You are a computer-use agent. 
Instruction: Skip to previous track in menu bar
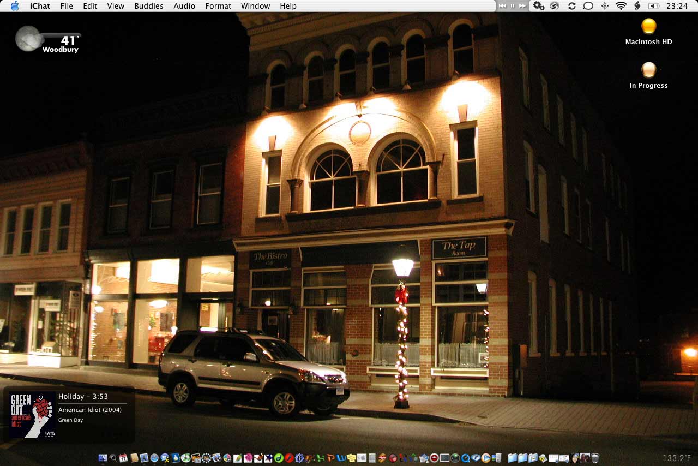click(502, 6)
